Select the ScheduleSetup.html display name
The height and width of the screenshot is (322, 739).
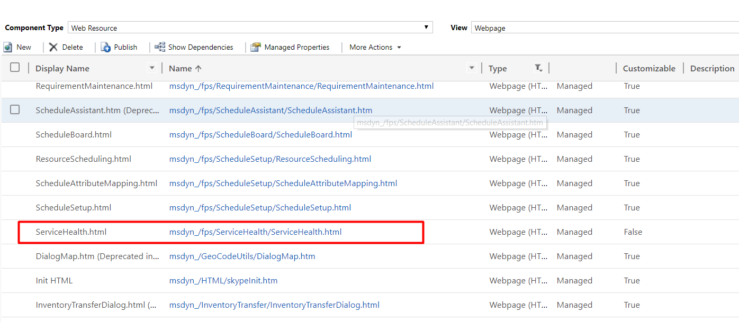73,207
